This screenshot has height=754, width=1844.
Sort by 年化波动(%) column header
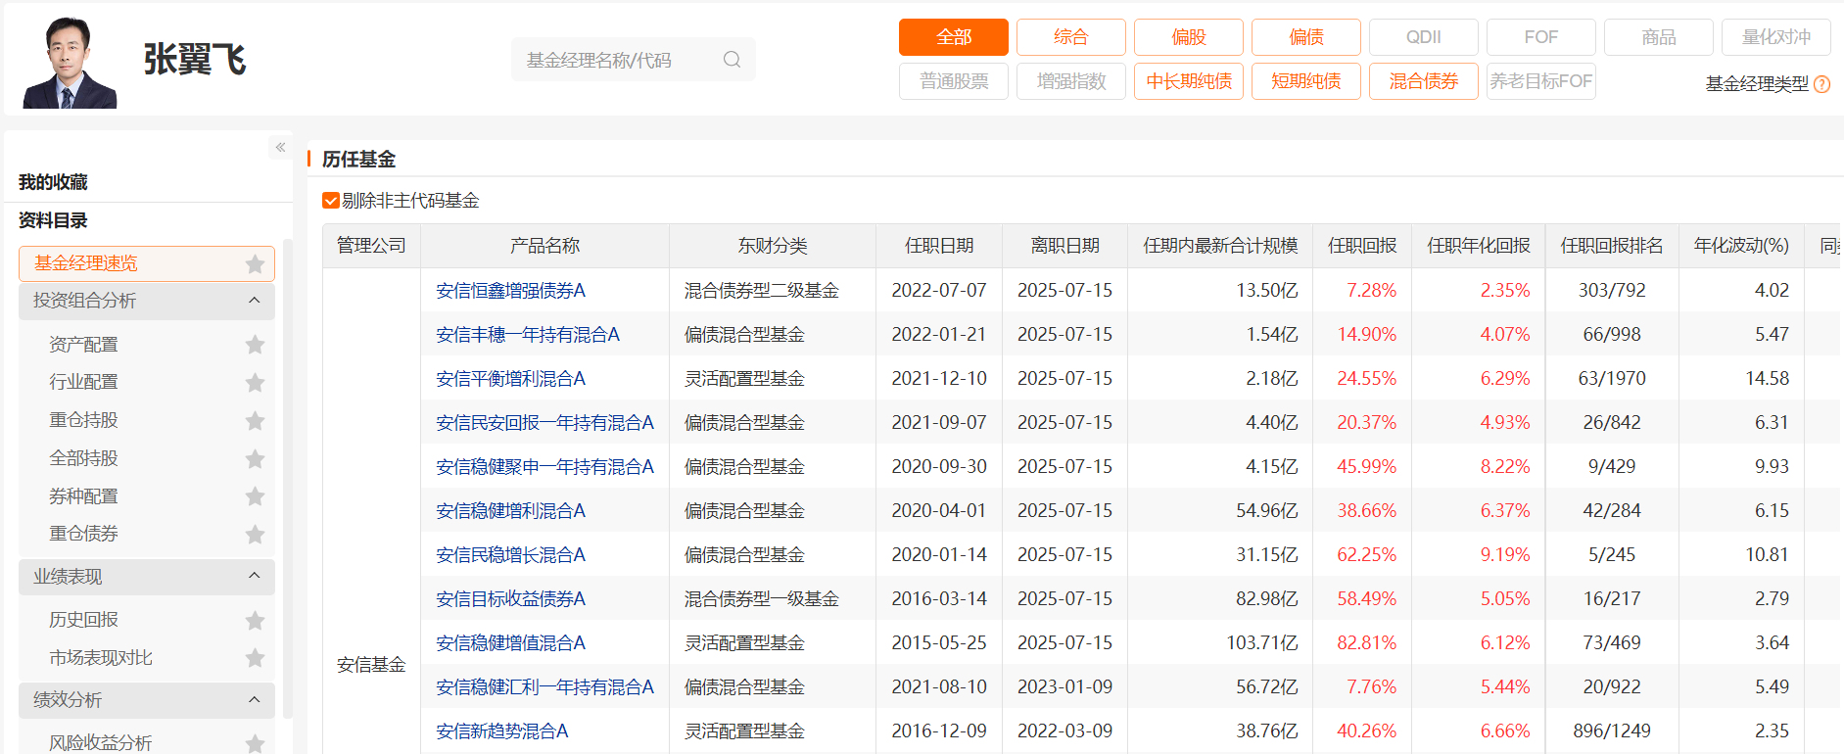[1741, 246]
